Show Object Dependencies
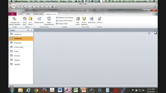Viewport: 166px width, 93px height. click(x=49, y=21)
